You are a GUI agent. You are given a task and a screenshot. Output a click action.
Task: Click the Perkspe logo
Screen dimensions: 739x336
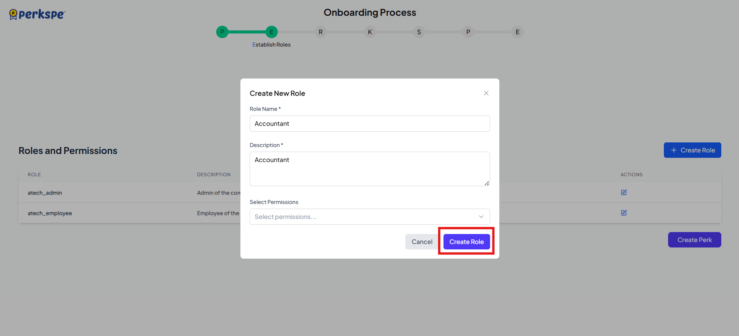(x=37, y=15)
